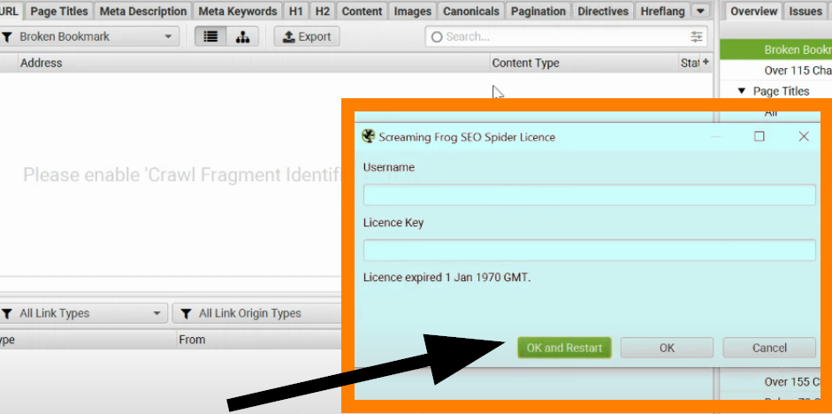
Task: Open the Page Titles tab
Action: coord(59,11)
